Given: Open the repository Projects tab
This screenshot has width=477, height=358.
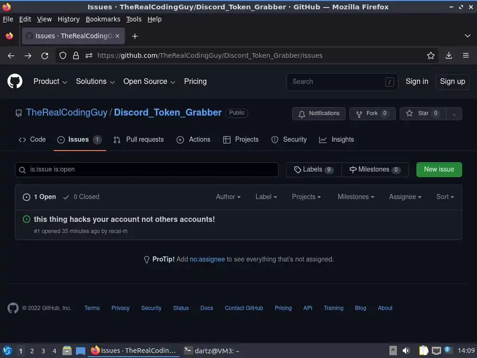Looking at the screenshot, I should (241, 139).
